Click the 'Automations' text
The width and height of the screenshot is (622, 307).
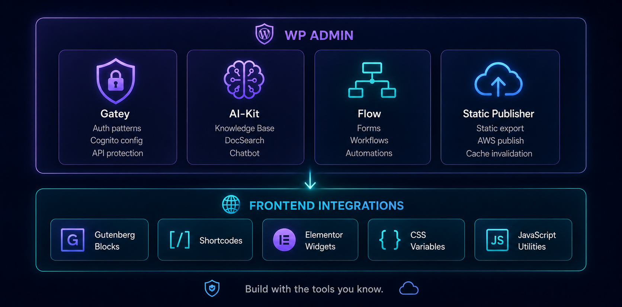[x=369, y=153]
